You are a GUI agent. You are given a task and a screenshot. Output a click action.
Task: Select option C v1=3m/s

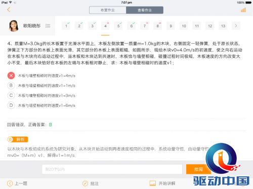click(x=11, y=95)
